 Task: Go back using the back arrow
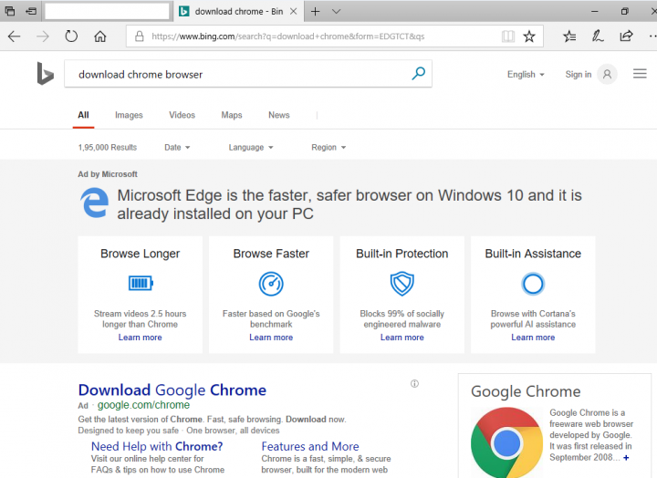tap(15, 36)
